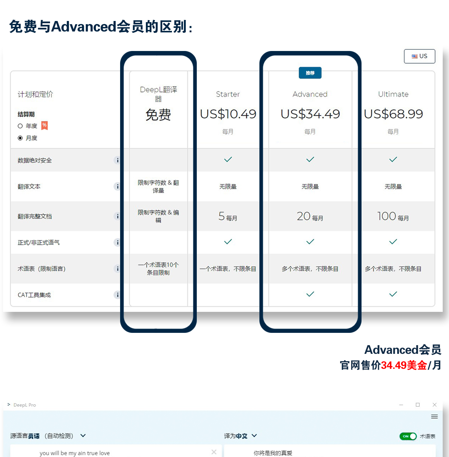
Task: Expand the source language dropdown
Action: click(x=83, y=435)
